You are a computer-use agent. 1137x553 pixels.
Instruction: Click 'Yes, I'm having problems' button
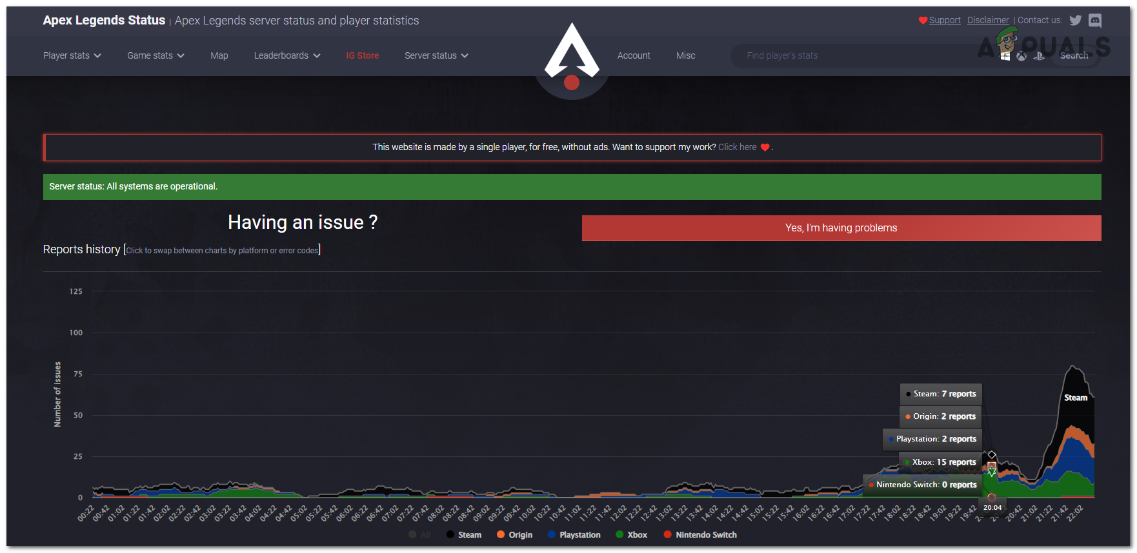point(841,228)
